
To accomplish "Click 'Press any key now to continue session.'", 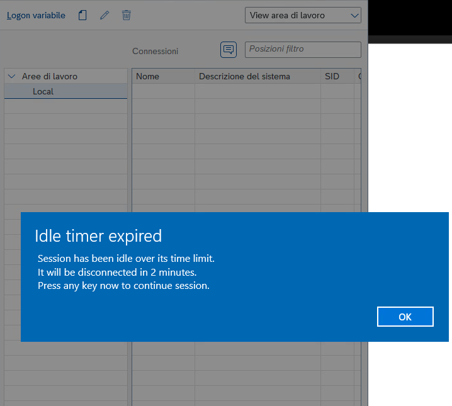I will tap(123, 286).
